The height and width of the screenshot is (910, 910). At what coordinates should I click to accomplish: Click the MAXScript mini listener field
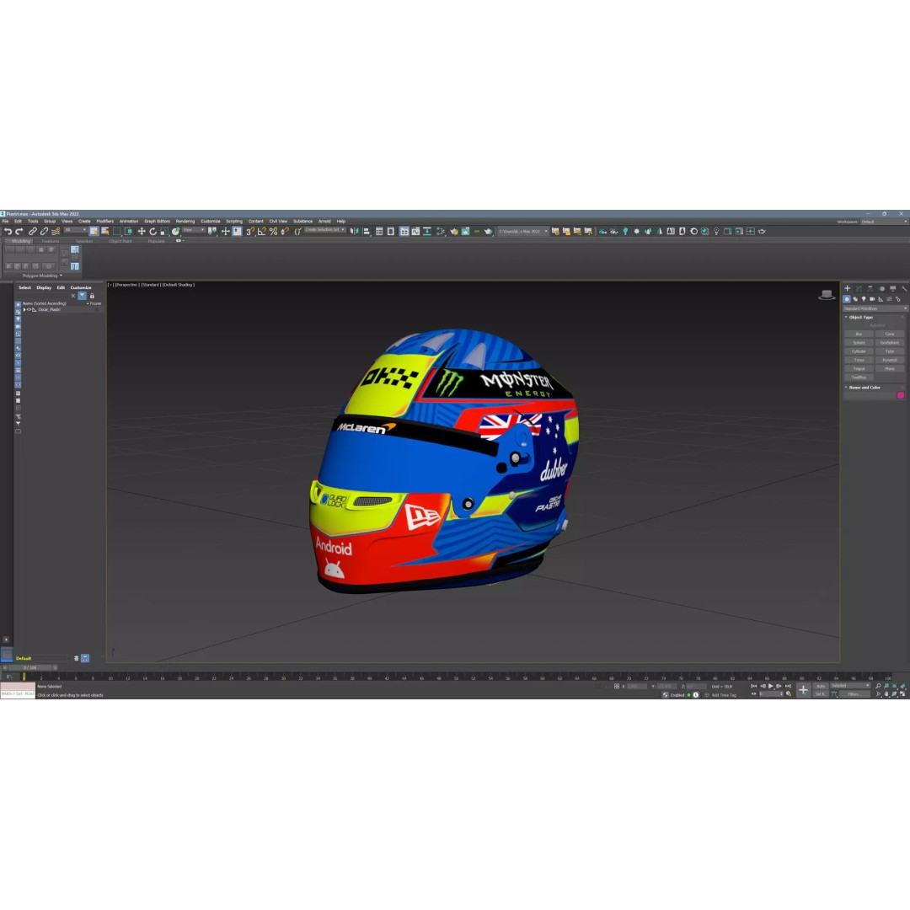(18, 694)
